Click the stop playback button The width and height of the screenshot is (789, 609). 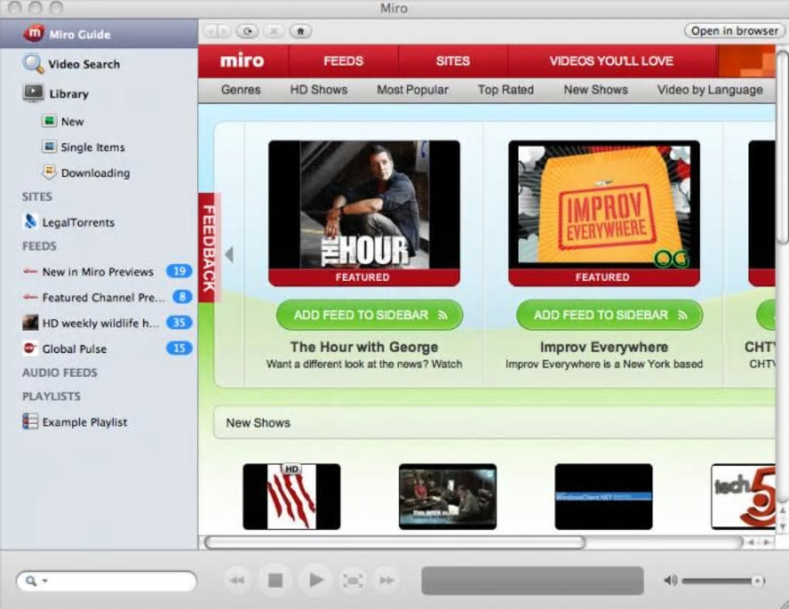[x=275, y=580]
